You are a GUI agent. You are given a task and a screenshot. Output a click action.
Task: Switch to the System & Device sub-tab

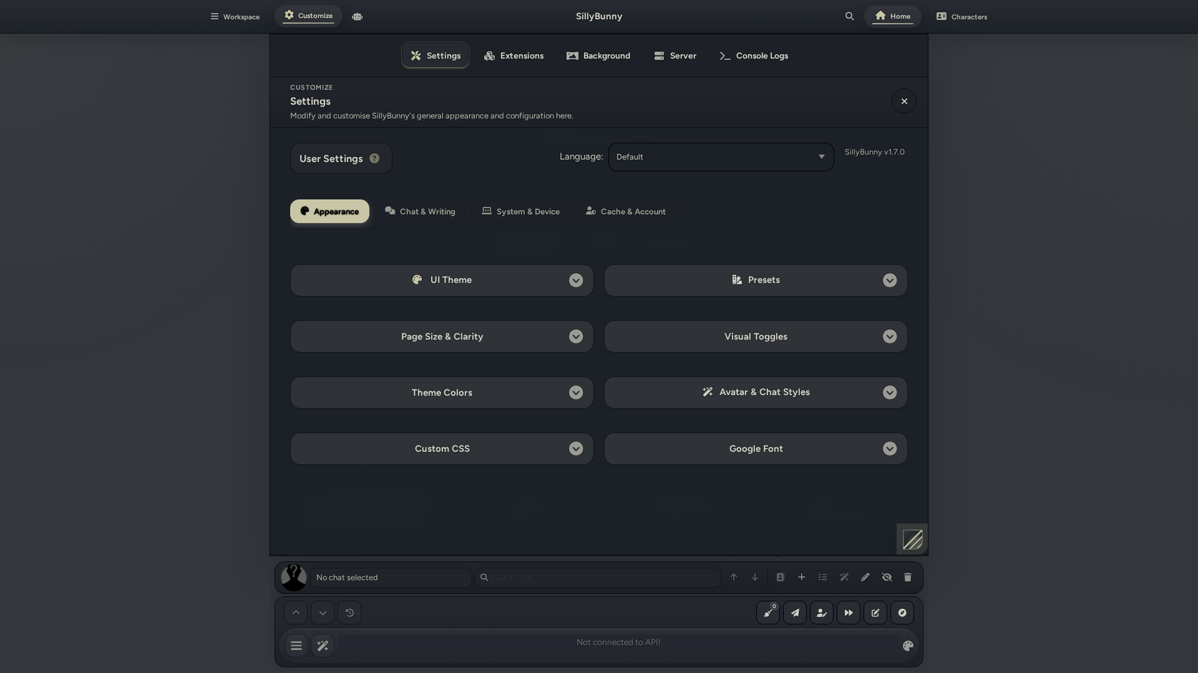(x=520, y=211)
